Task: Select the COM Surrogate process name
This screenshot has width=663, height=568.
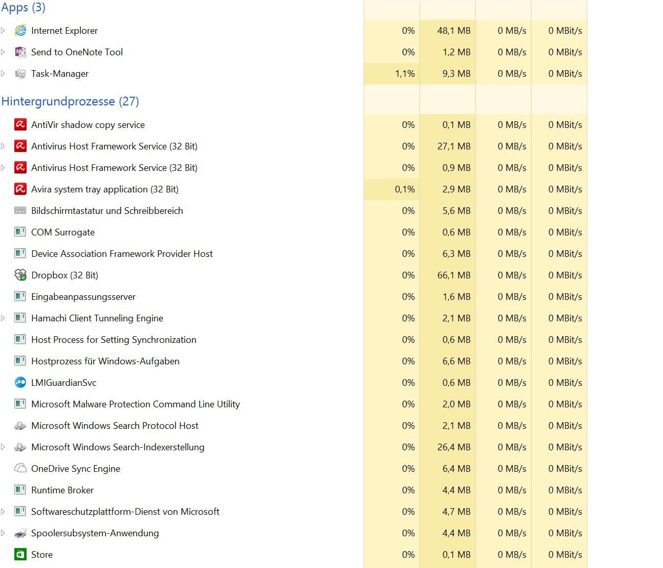Action: (63, 232)
